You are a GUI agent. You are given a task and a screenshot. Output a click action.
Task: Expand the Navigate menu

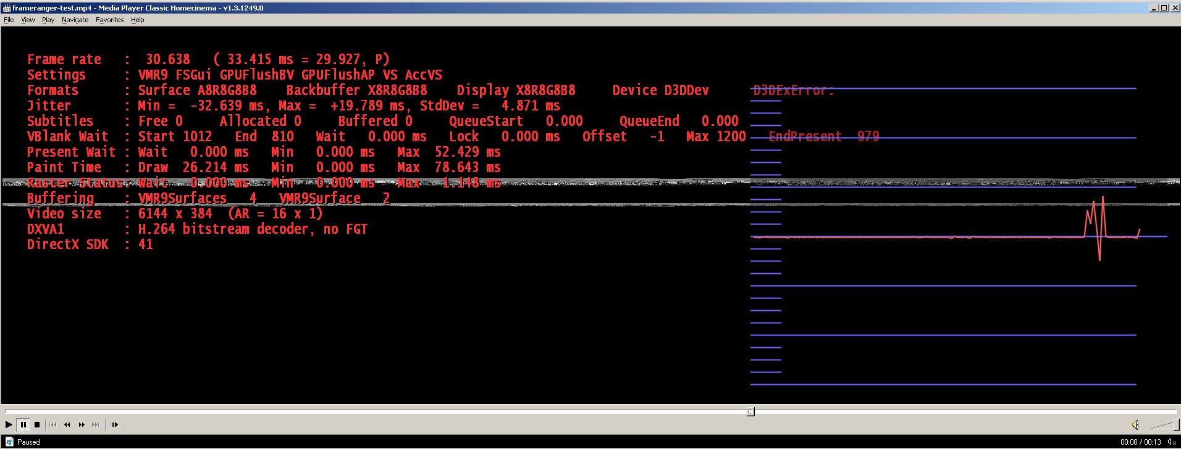[x=75, y=20]
